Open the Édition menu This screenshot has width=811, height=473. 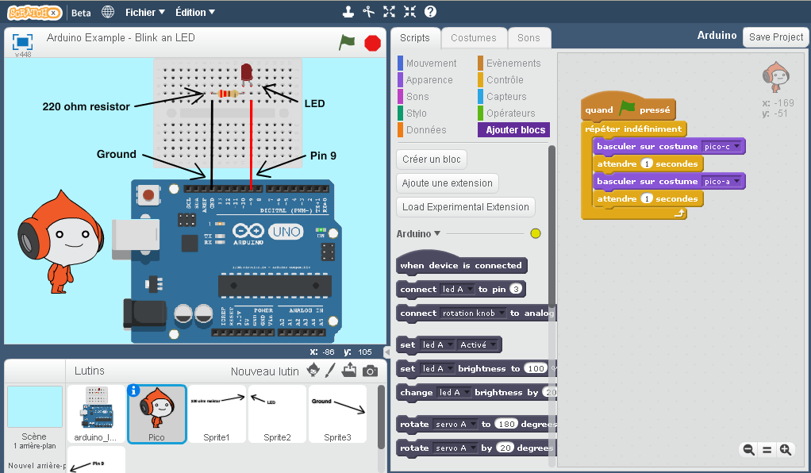[195, 13]
